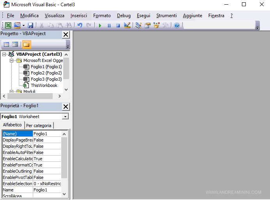The image size is (270, 200).
Task: Click the View Code icon in the Project panel
Action: pos(6,44)
